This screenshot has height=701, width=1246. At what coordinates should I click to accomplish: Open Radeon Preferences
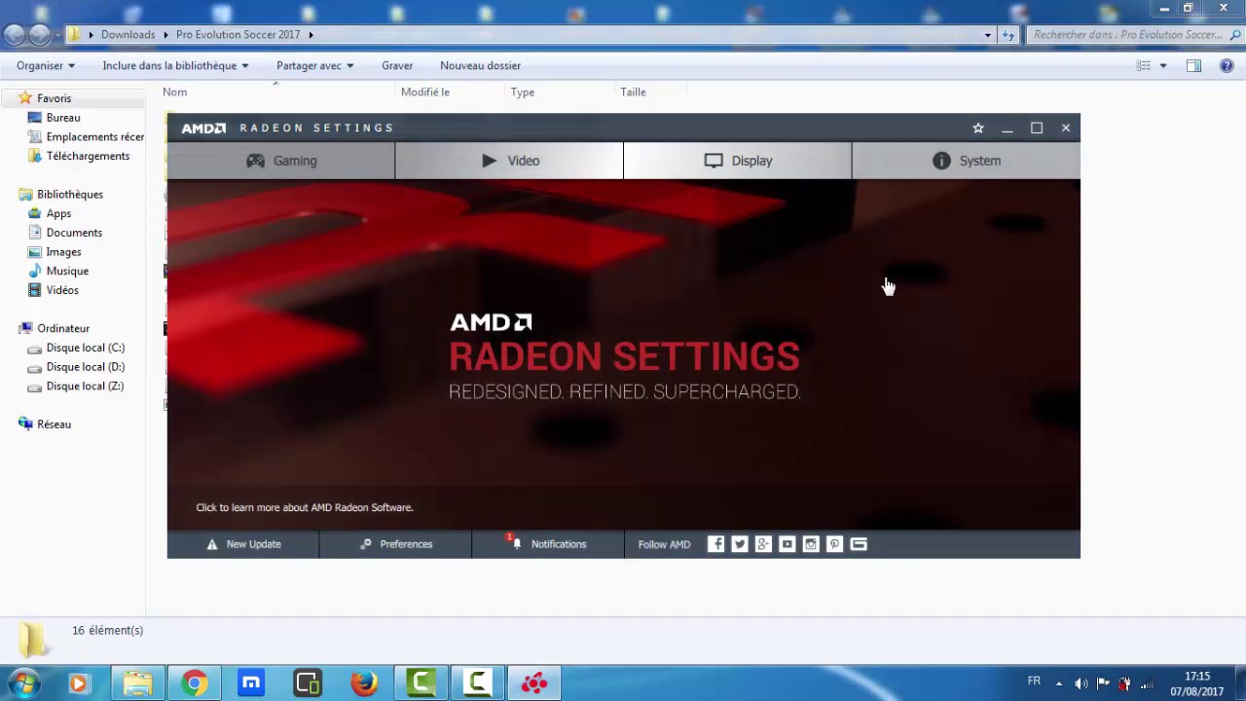395,544
